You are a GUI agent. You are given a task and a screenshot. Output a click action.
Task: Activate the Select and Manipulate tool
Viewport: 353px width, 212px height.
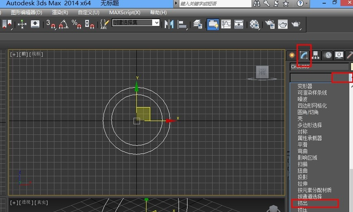pyautogui.click(x=22, y=24)
